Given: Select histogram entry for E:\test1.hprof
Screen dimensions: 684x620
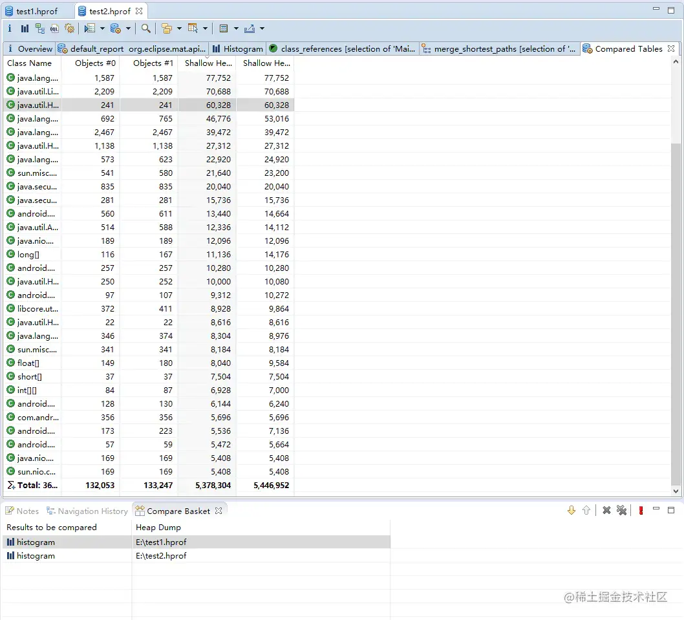Looking at the screenshot, I should pyautogui.click(x=197, y=542).
